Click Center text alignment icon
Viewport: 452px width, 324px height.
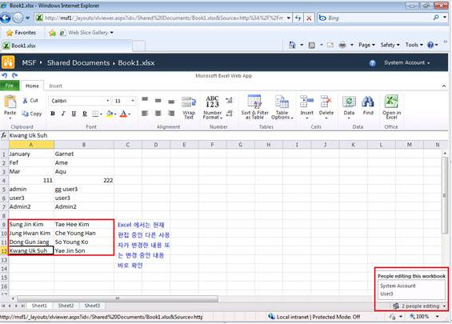pos(158,114)
